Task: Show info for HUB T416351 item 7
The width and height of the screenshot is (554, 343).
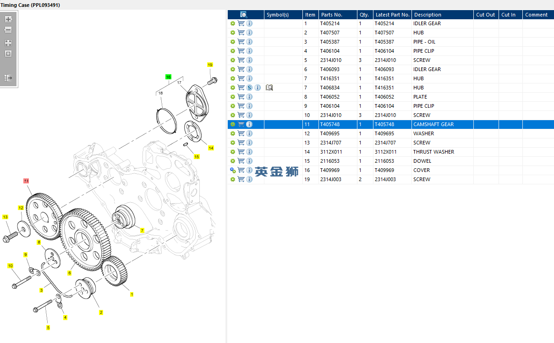Action: pos(249,78)
